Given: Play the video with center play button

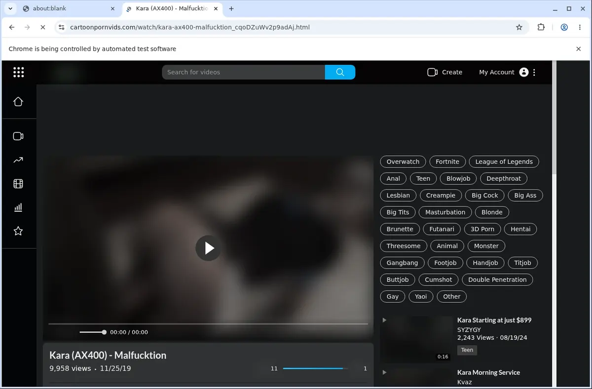Looking at the screenshot, I should tap(208, 248).
